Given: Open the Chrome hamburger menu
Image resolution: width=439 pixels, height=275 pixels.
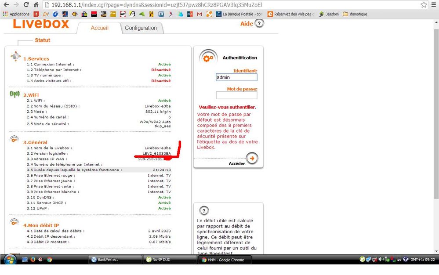Looking at the screenshot, I should point(434,5).
